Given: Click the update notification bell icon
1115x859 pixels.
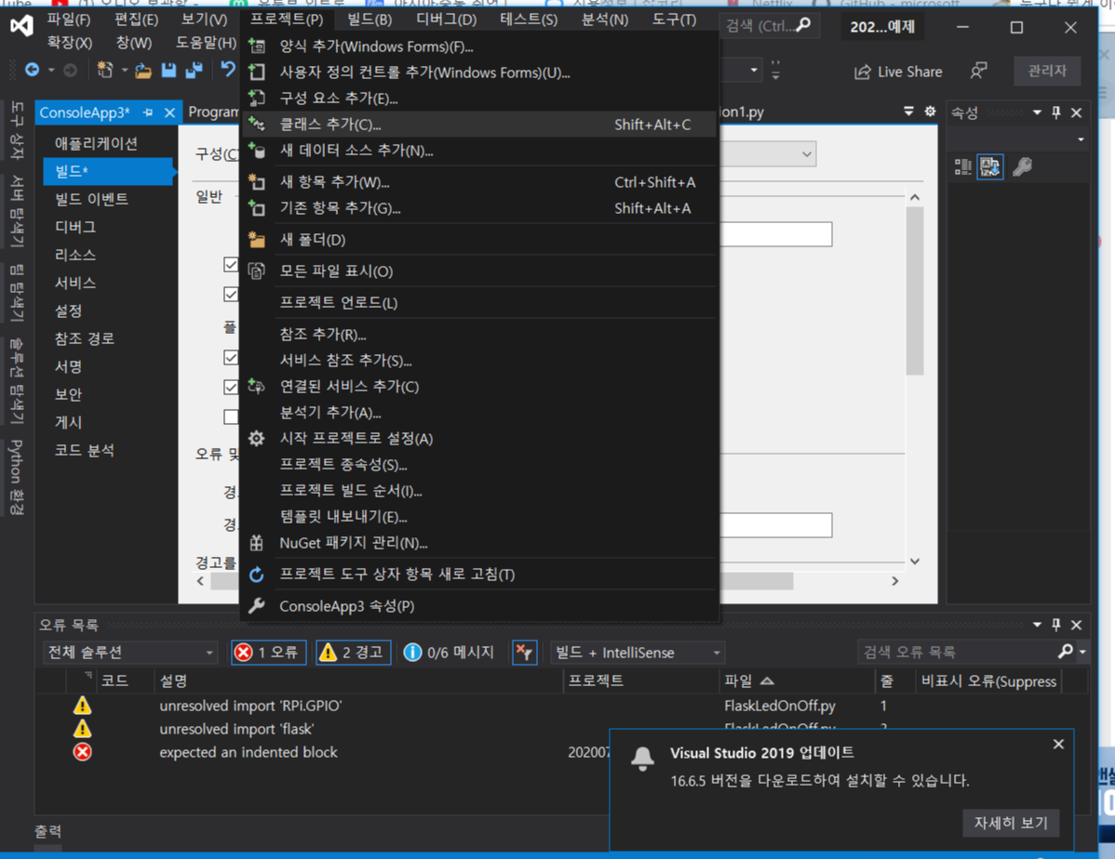Looking at the screenshot, I should pos(642,759).
